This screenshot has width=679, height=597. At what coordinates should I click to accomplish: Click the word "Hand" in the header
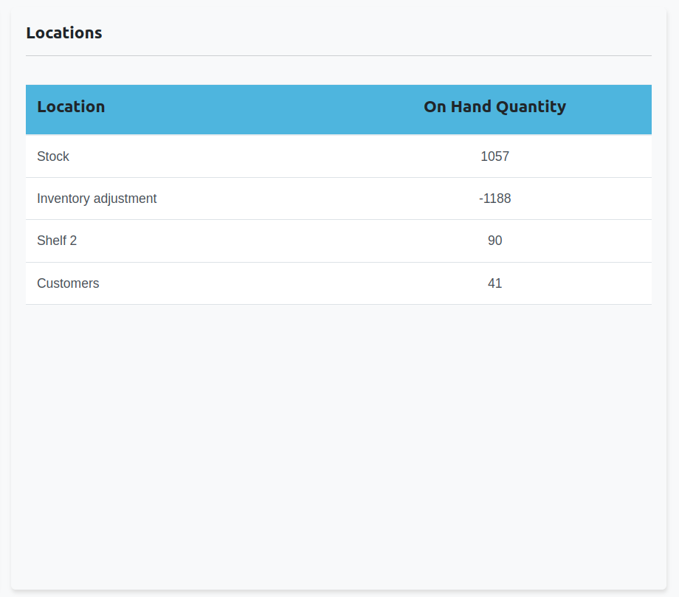point(471,107)
